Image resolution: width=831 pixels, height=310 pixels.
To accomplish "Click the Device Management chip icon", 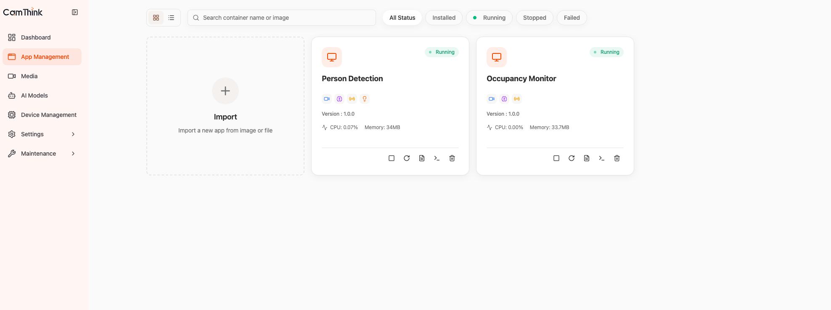I will [x=12, y=115].
